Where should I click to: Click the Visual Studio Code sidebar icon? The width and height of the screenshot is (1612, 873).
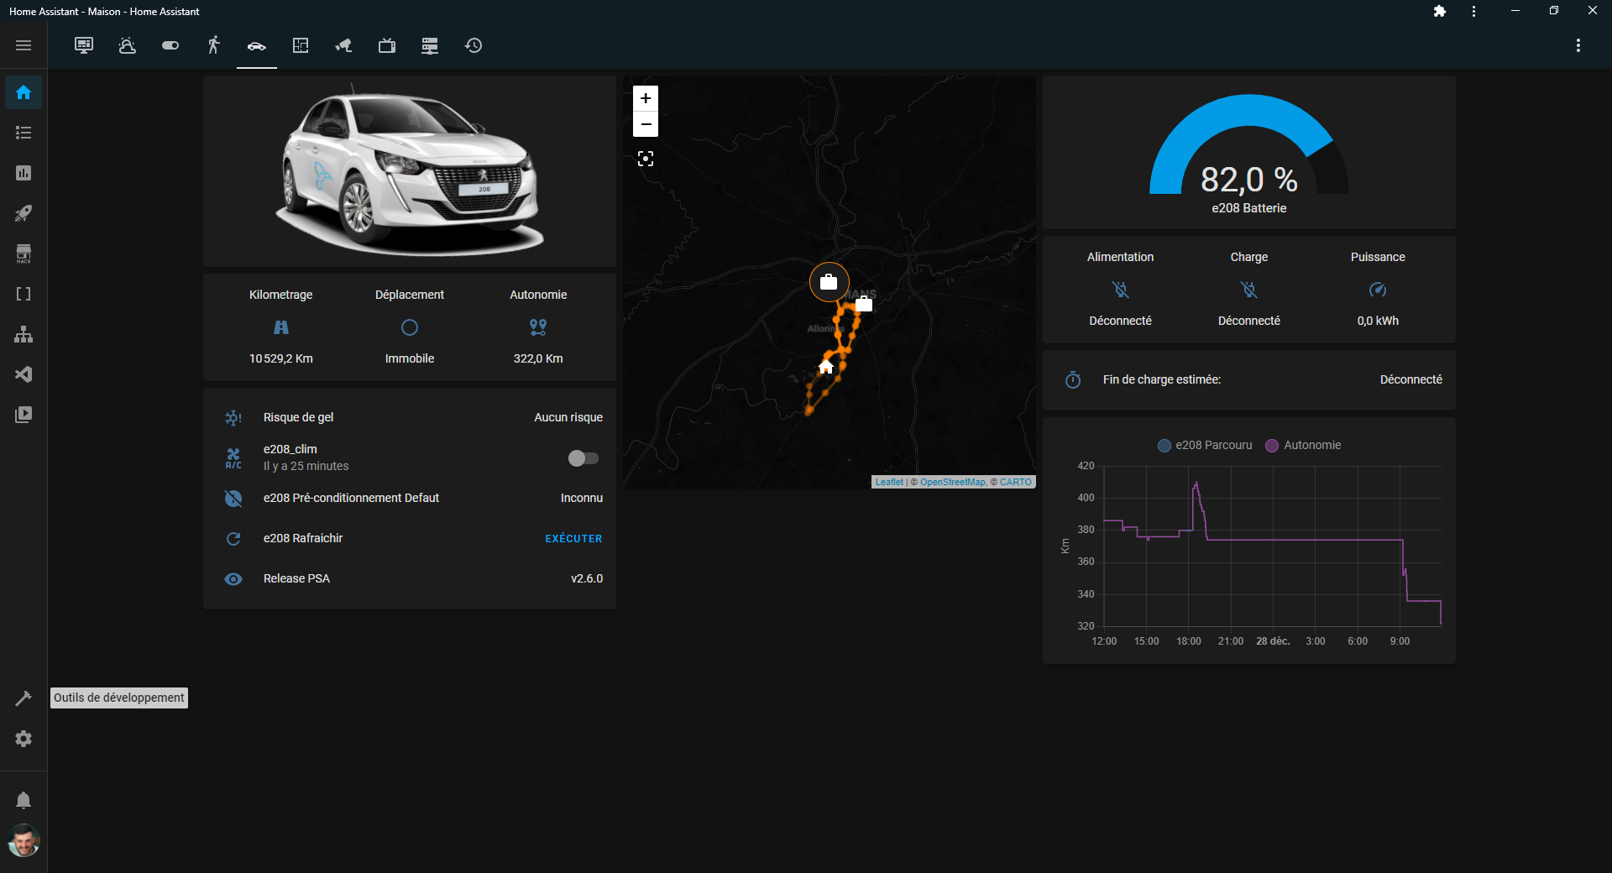pos(24,374)
